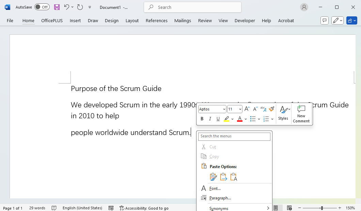
Task: Choose the Keep Text Only paste option
Action: click(x=234, y=177)
